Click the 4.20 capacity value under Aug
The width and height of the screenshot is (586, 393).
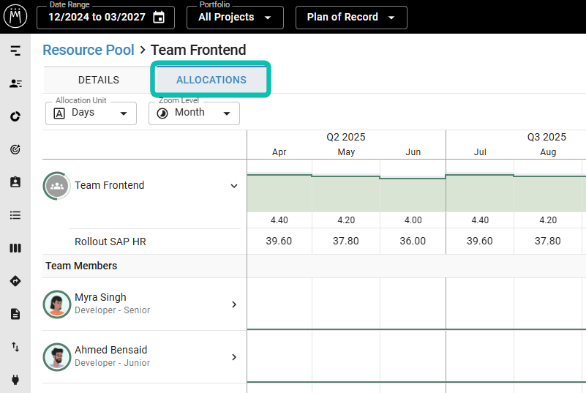tap(548, 220)
